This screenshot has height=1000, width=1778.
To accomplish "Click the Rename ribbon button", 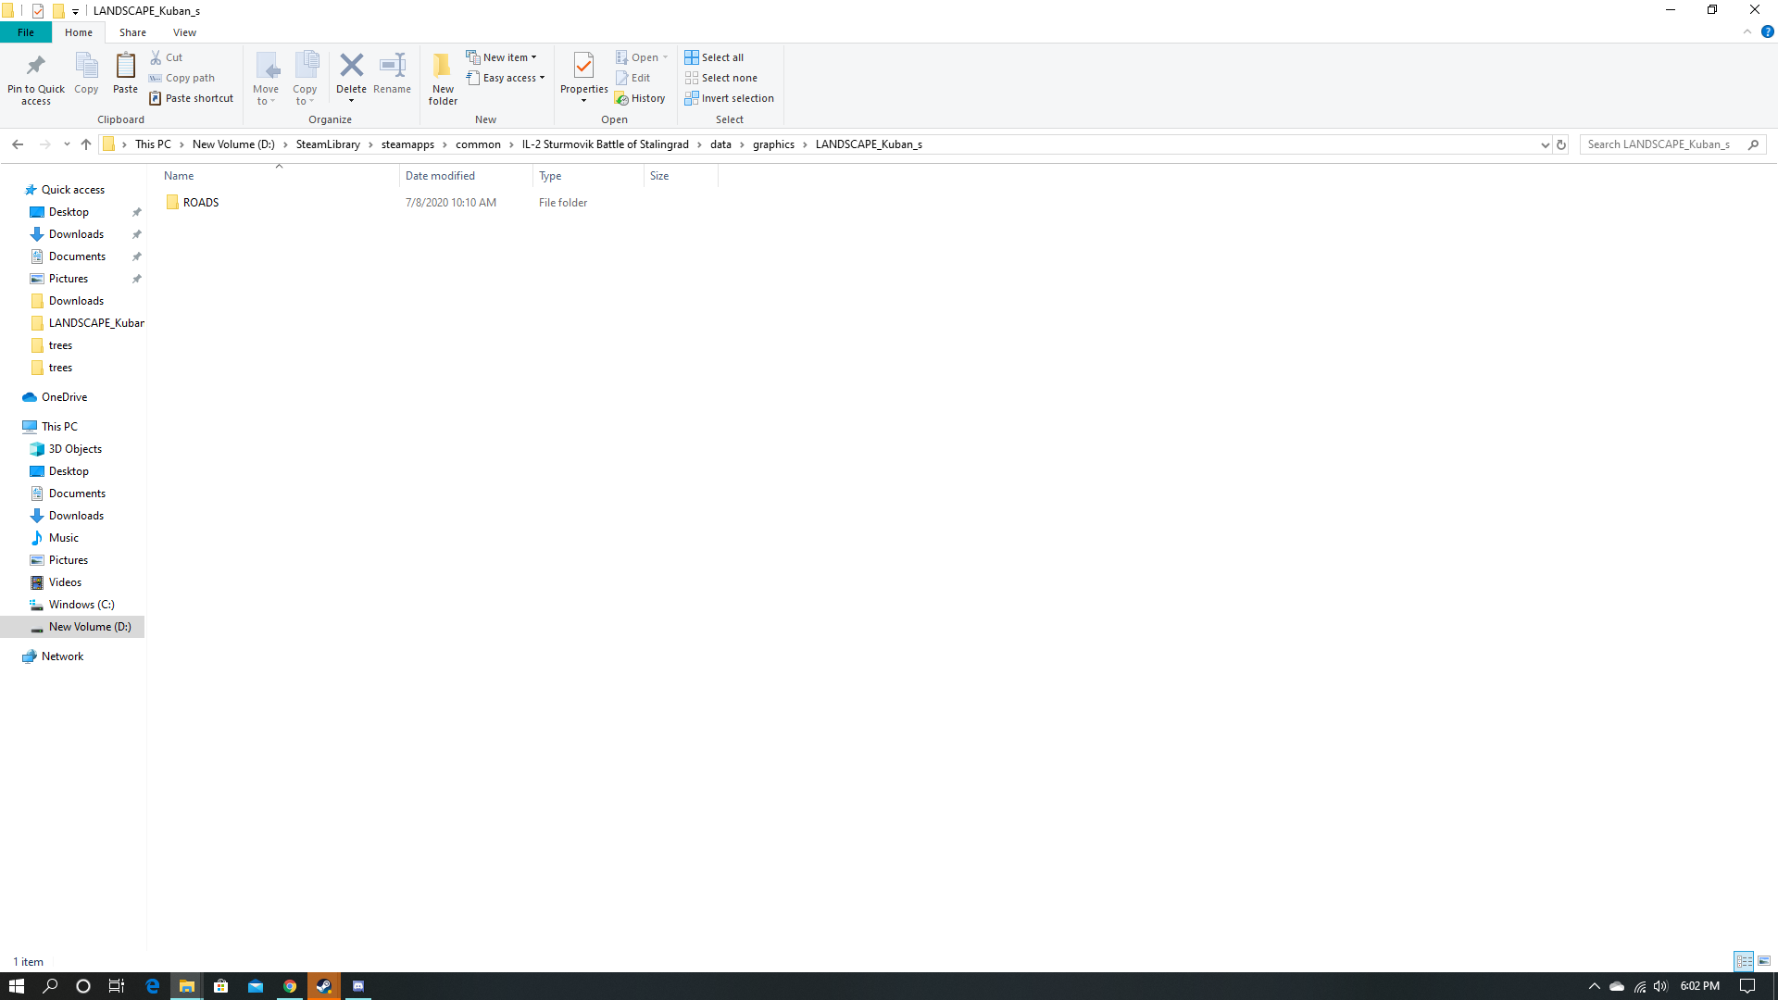I will [x=392, y=73].
